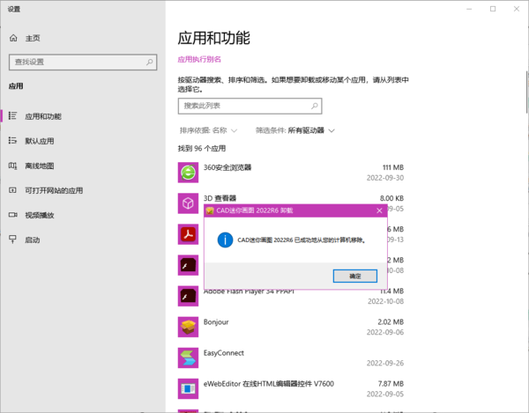
Task: Select 可打开网站的应用 in sidebar
Action: click(53, 190)
